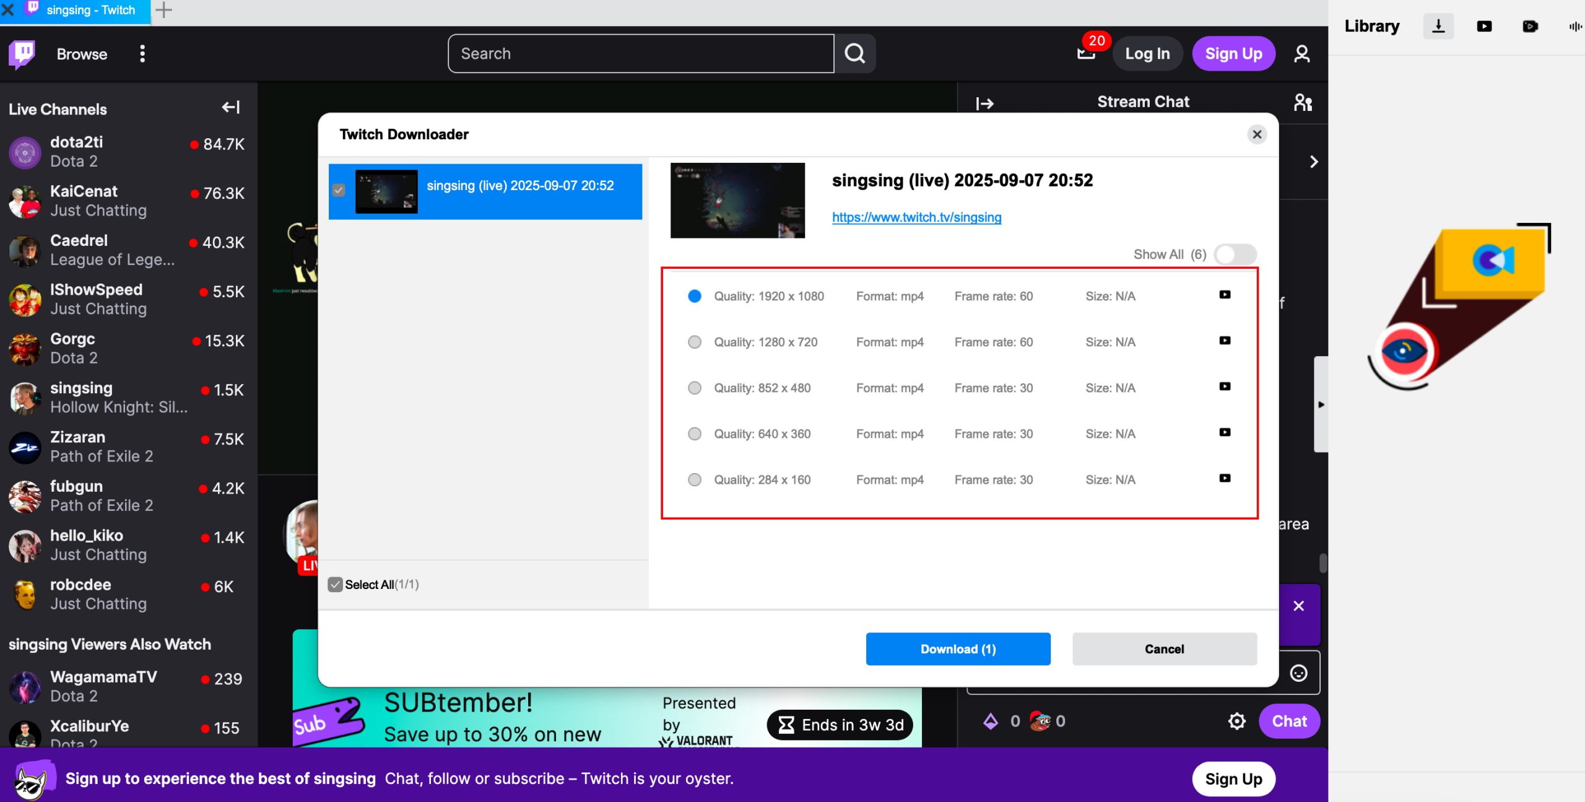The height and width of the screenshot is (802, 1585).
Task: Click the Log In button
Action: click(x=1147, y=54)
